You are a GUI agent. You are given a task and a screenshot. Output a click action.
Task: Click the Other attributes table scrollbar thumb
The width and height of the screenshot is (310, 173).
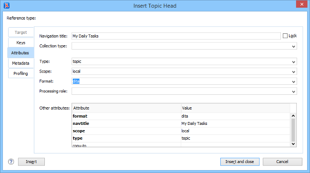coord(293,130)
